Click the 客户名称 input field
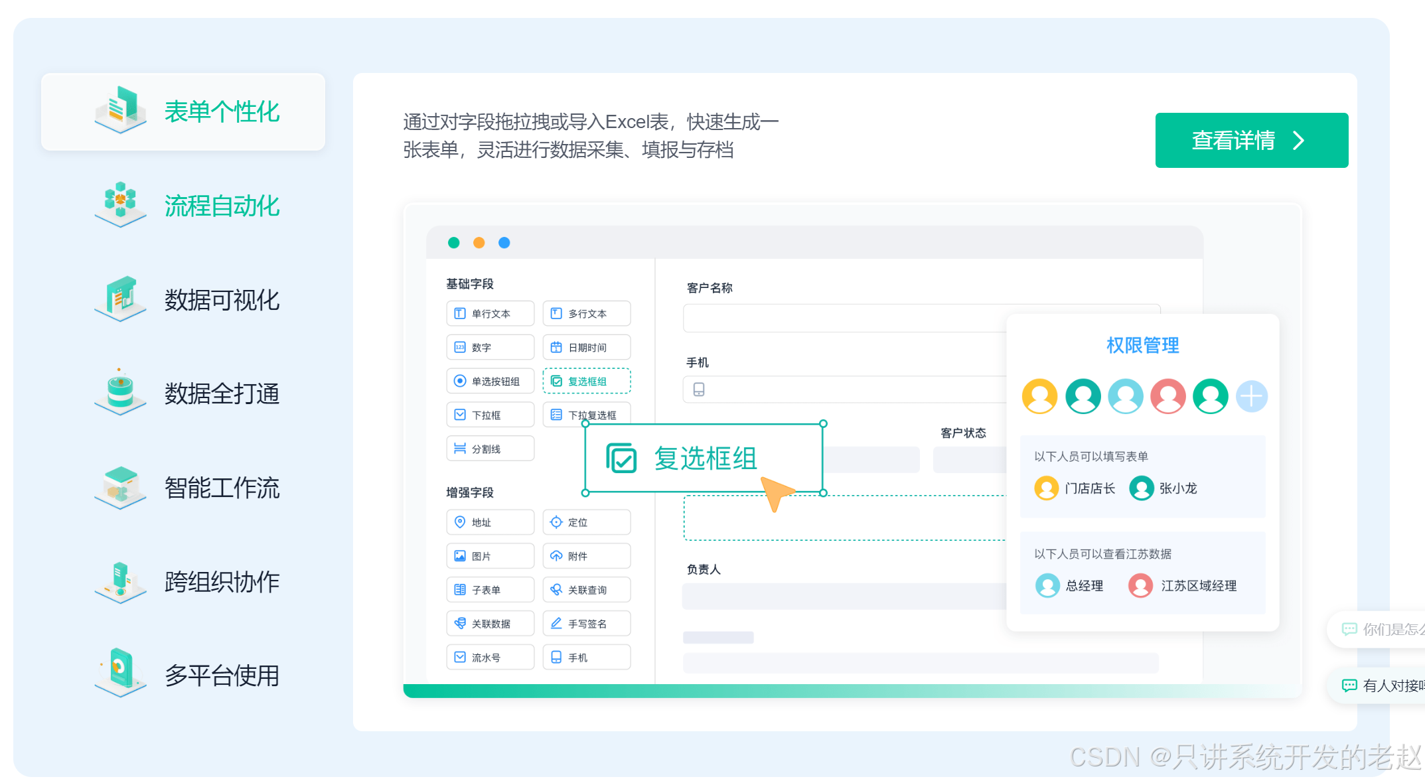Viewport: 1425px width, 781px height. pos(843,319)
